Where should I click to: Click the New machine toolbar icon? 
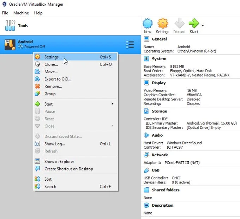pyautogui.click(x=148, y=24)
